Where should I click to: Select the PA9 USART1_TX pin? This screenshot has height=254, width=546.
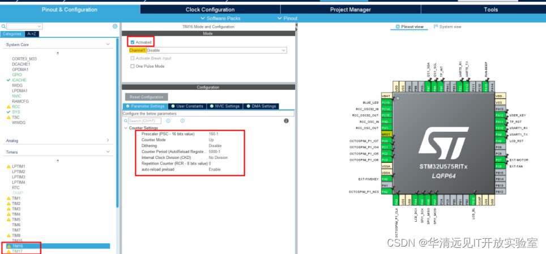pyautogui.click(x=500, y=134)
